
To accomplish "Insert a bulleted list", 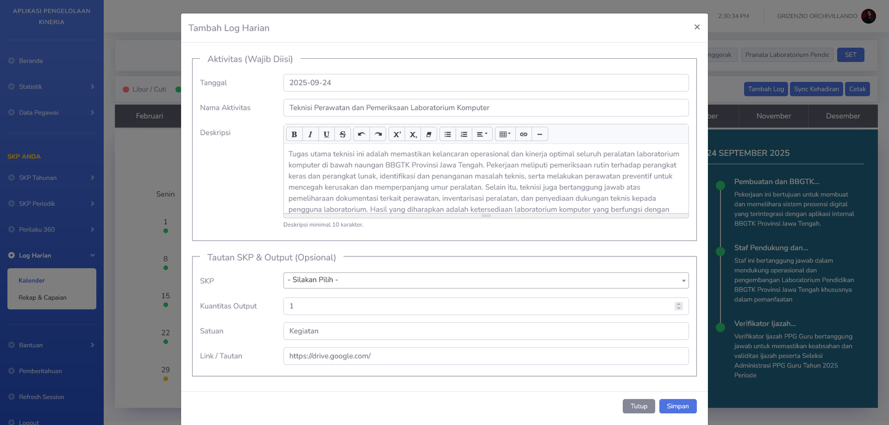I will (448, 134).
